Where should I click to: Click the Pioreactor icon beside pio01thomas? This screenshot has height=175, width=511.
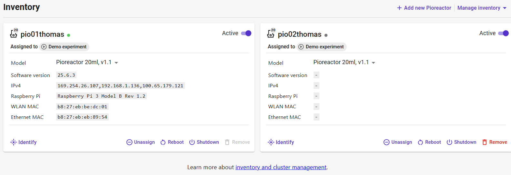click(x=14, y=34)
